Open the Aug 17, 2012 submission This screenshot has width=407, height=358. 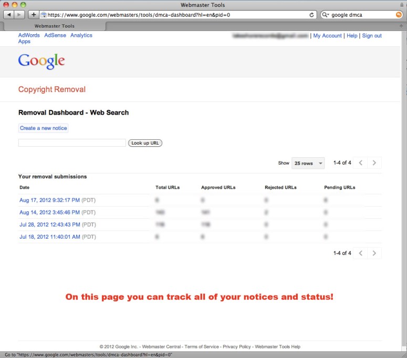coord(49,200)
